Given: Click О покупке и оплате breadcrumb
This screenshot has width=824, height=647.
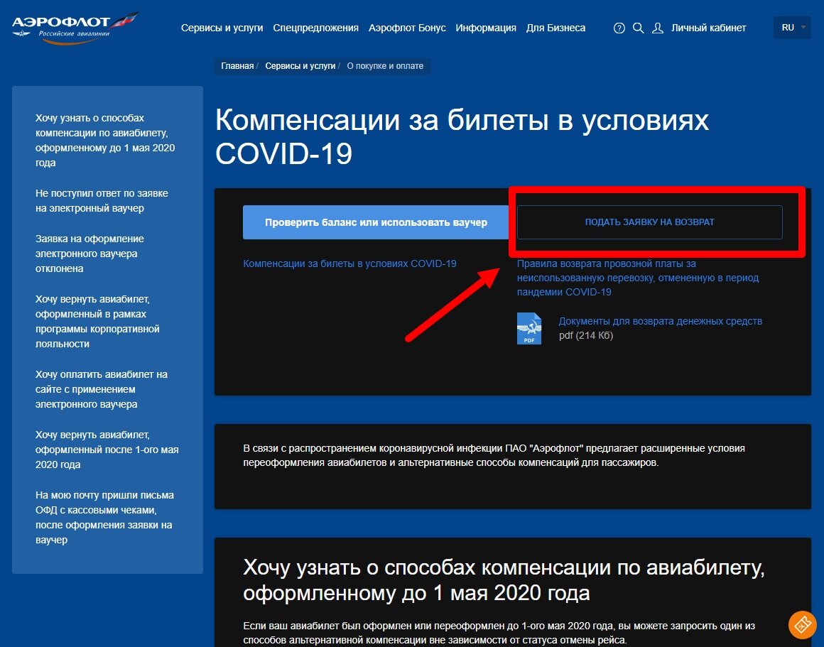Looking at the screenshot, I should coord(385,66).
